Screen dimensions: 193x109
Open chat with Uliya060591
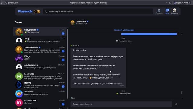tap(40, 102)
